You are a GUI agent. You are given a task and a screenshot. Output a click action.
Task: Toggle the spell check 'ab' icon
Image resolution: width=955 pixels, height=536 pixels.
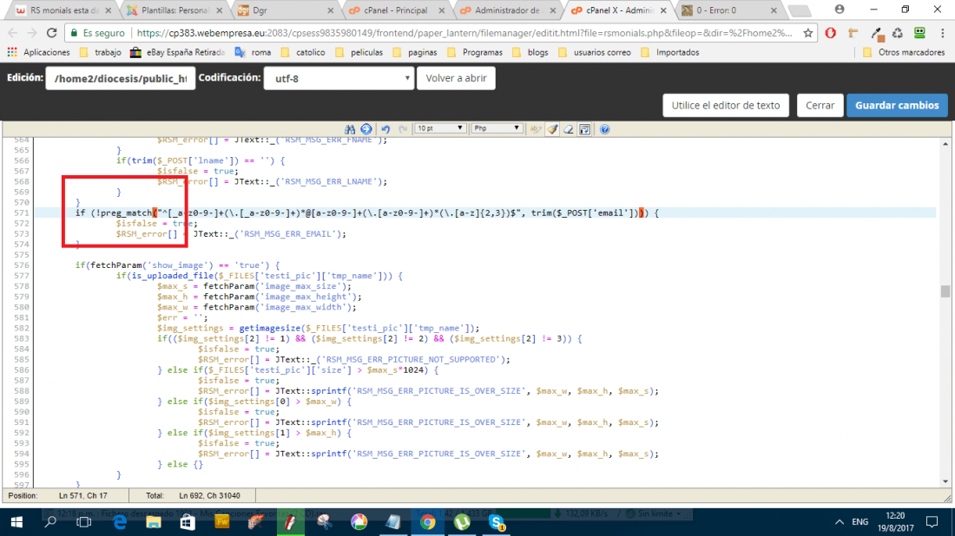536,129
